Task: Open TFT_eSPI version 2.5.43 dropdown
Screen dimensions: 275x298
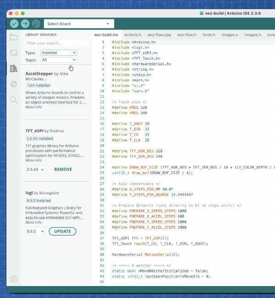Action: tap(35, 169)
